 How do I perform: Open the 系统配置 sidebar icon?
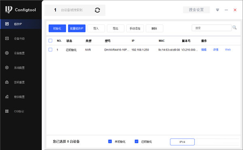(x=7, y=68)
